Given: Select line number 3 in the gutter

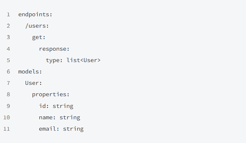Looking at the screenshot, I should [x=8, y=37].
